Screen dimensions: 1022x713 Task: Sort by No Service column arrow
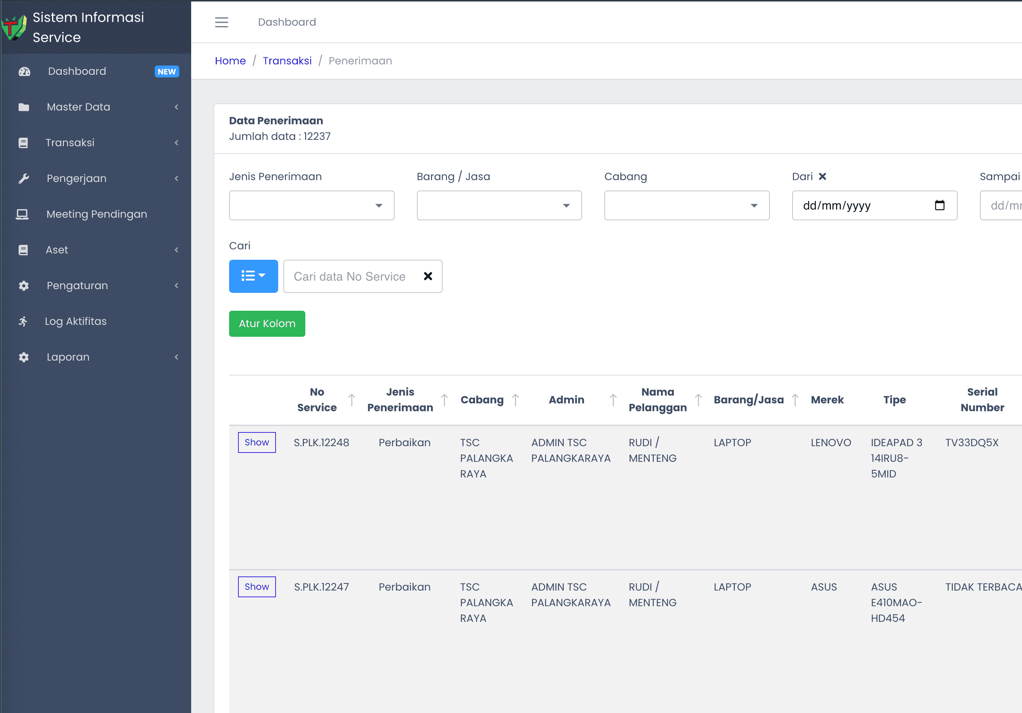click(352, 400)
